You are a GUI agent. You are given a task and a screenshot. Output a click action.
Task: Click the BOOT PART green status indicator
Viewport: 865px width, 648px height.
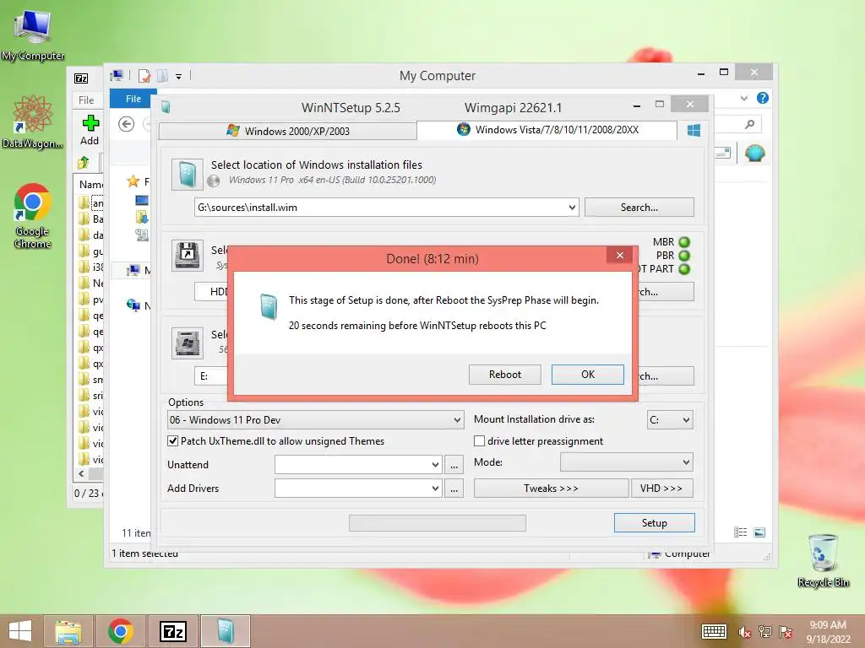[x=684, y=269]
